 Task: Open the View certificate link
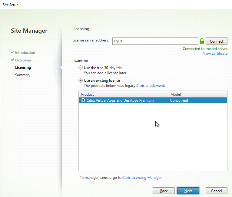click(x=215, y=54)
